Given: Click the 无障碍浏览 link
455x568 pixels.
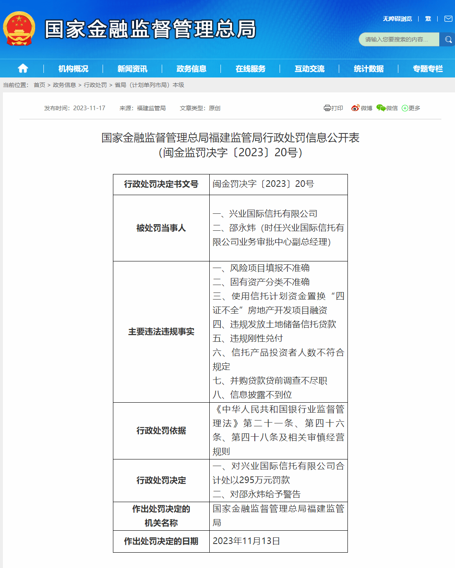Looking at the screenshot, I should (397, 19).
